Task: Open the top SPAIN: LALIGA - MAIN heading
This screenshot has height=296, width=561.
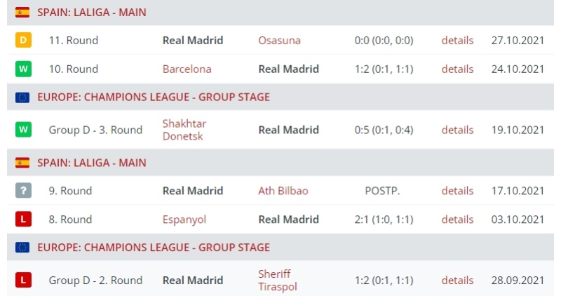Action: point(92,13)
